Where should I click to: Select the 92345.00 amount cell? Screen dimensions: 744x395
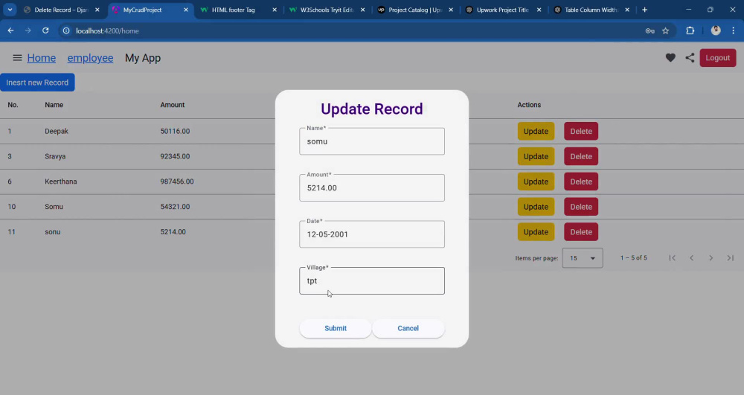click(175, 156)
